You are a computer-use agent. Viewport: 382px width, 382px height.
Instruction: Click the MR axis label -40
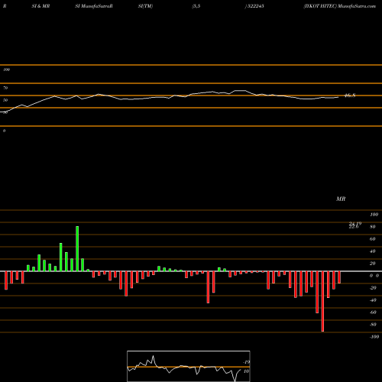[x=373, y=300]
